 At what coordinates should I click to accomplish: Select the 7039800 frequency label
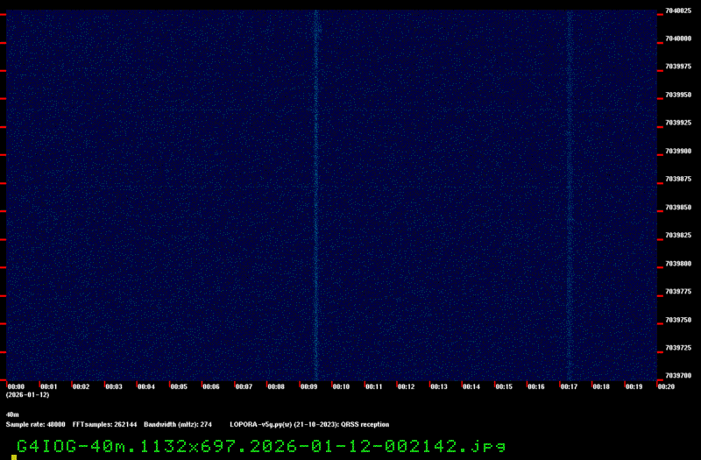(678, 263)
